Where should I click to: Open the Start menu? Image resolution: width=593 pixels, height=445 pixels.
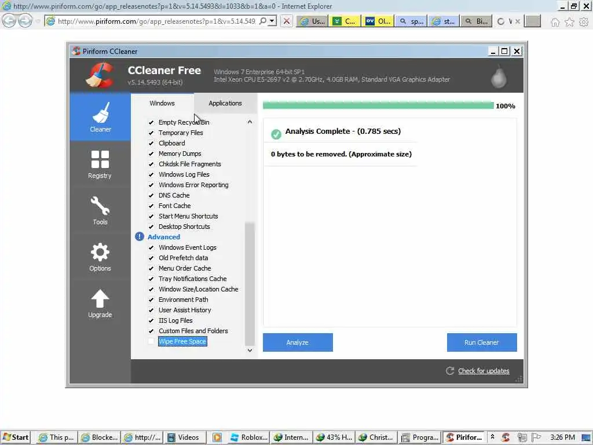[x=16, y=437]
